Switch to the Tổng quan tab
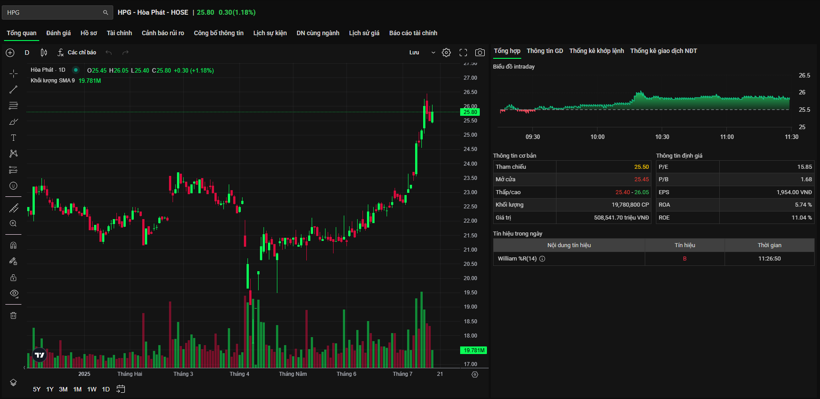This screenshot has height=399, width=820. pos(21,33)
